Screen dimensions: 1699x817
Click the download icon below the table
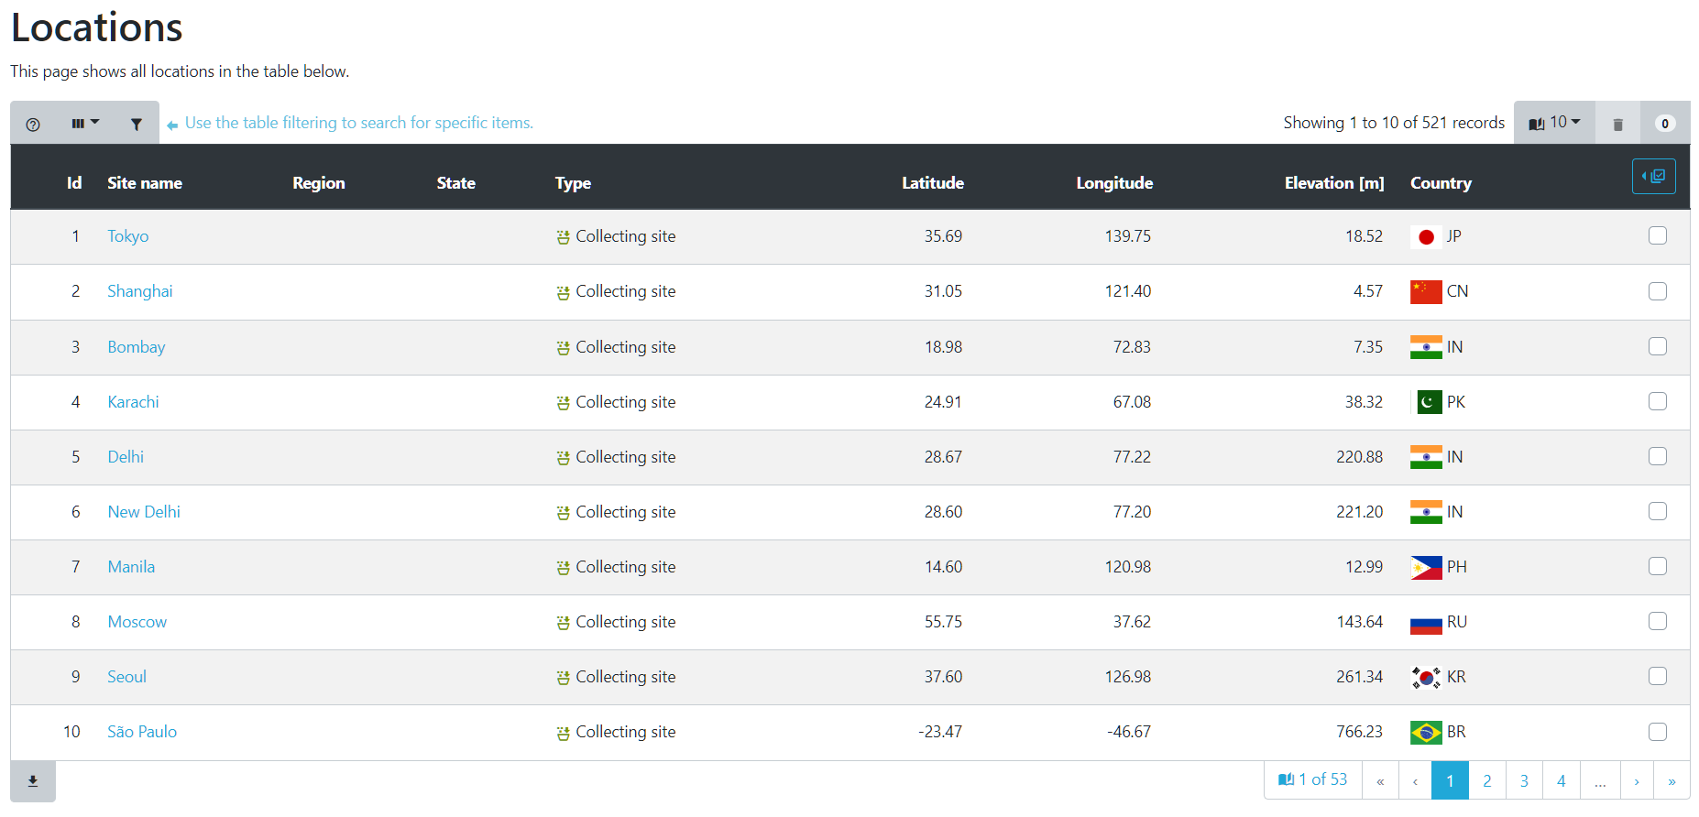tap(33, 781)
